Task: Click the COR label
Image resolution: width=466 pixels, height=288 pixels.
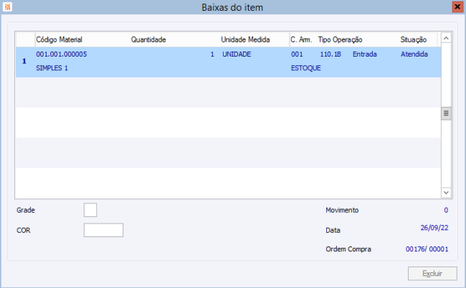Action: pos(24,230)
